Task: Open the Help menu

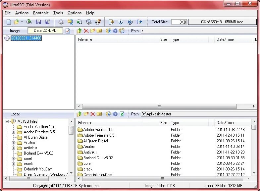Action: tap(90, 13)
